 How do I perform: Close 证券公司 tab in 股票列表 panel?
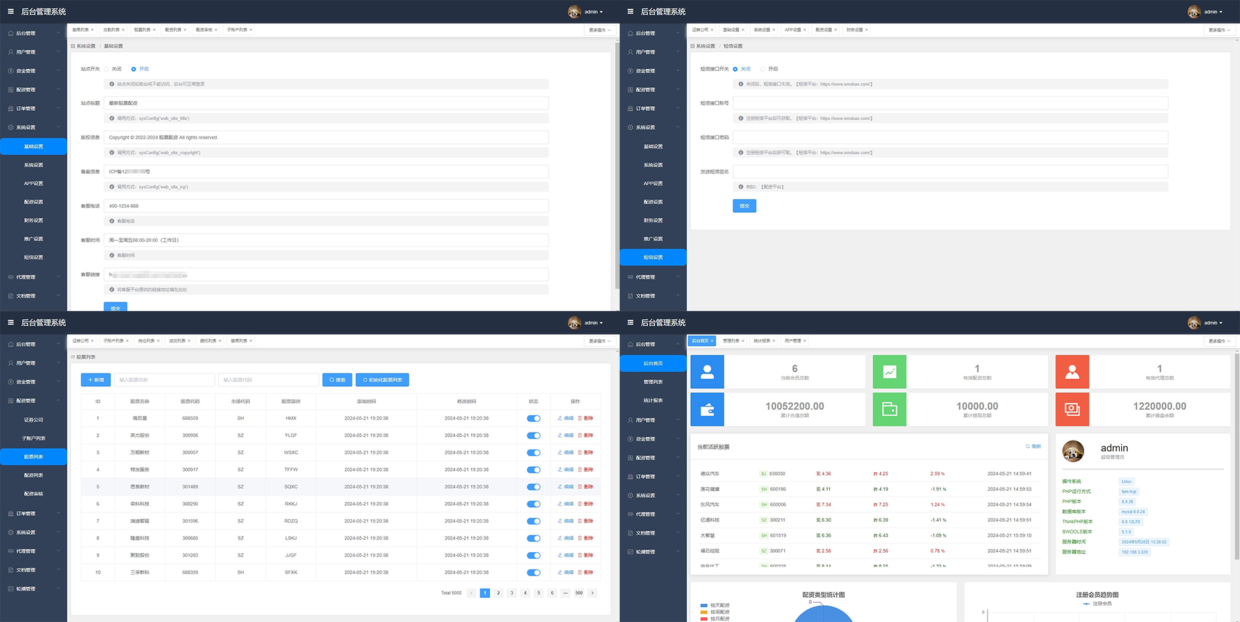tap(92, 341)
